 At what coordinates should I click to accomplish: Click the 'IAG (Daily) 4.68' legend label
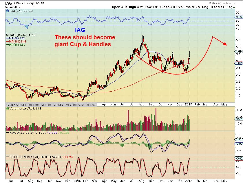click(x=23, y=35)
